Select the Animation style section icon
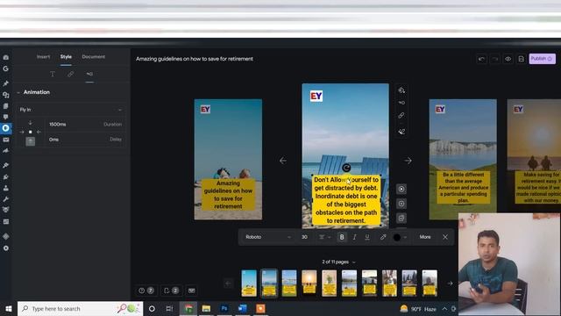Viewport: 561px width, 316px height. 89,74
